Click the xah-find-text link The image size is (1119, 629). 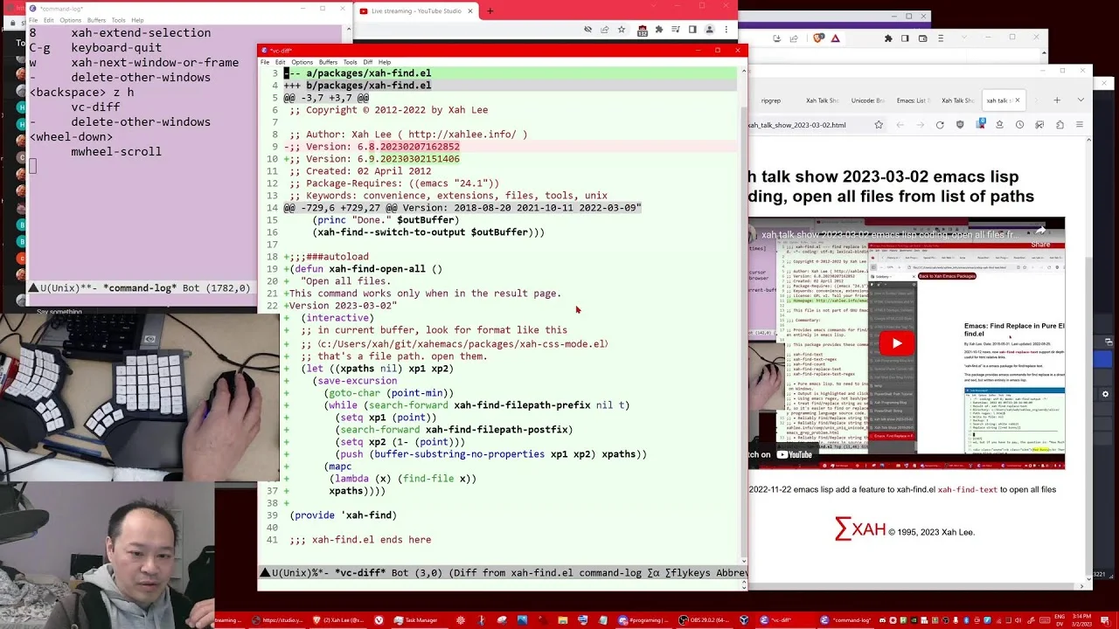(967, 490)
